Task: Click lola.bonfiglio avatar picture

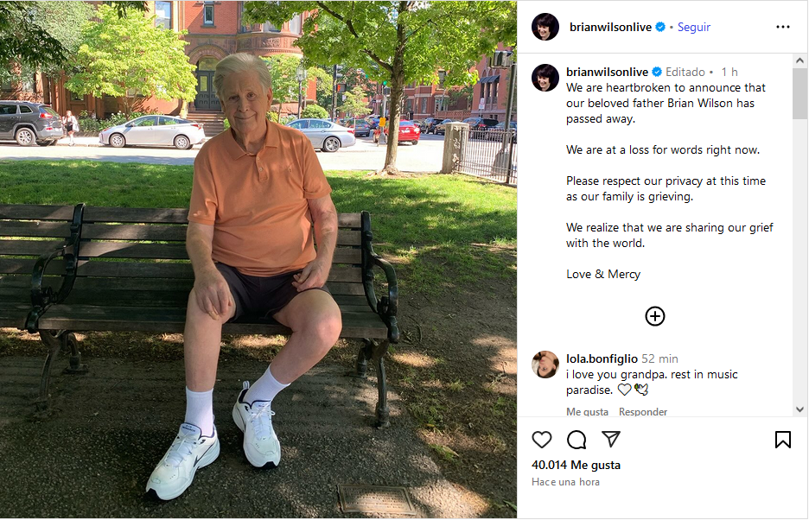Action: click(x=545, y=365)
